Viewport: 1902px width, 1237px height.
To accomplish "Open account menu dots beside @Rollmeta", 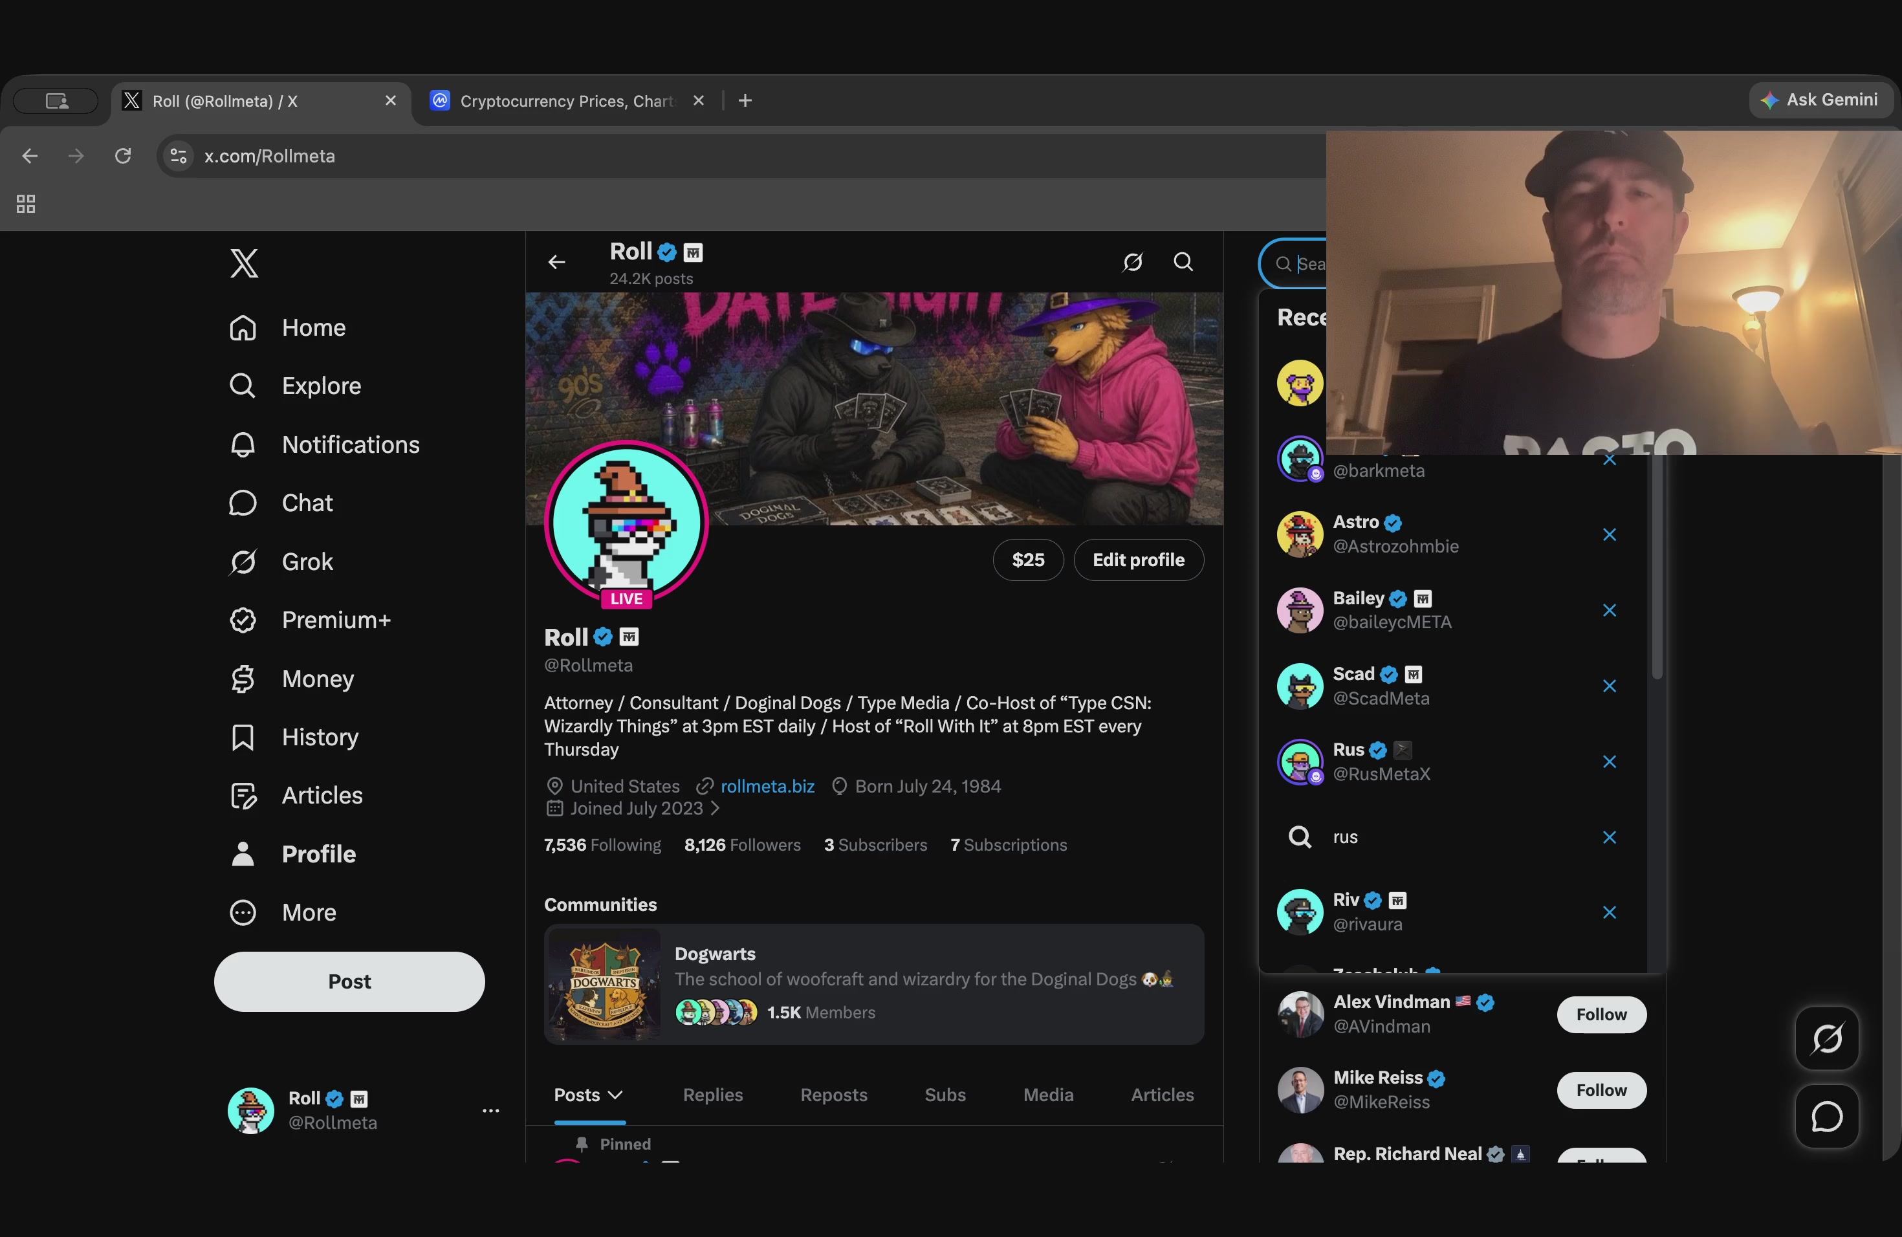I will pos(490,1111).
